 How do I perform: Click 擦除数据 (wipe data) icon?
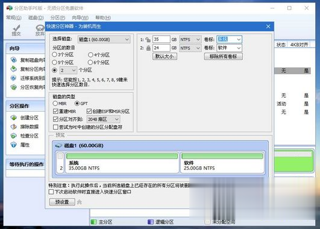pos(14,127)
